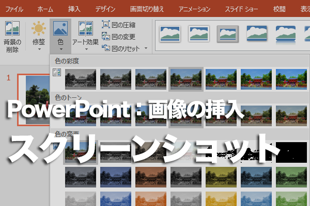Open the スライド ショー tab

(241, 9)
